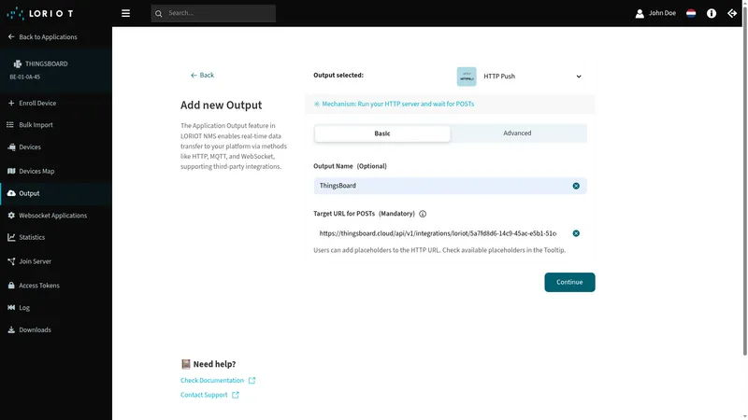Image resolution: width=748 pixels, height=420 pixels.
Task: Click the Output Name input field
Action: click(451, 186)
